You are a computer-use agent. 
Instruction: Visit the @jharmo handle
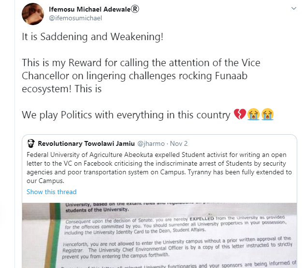tap(151, 143)
